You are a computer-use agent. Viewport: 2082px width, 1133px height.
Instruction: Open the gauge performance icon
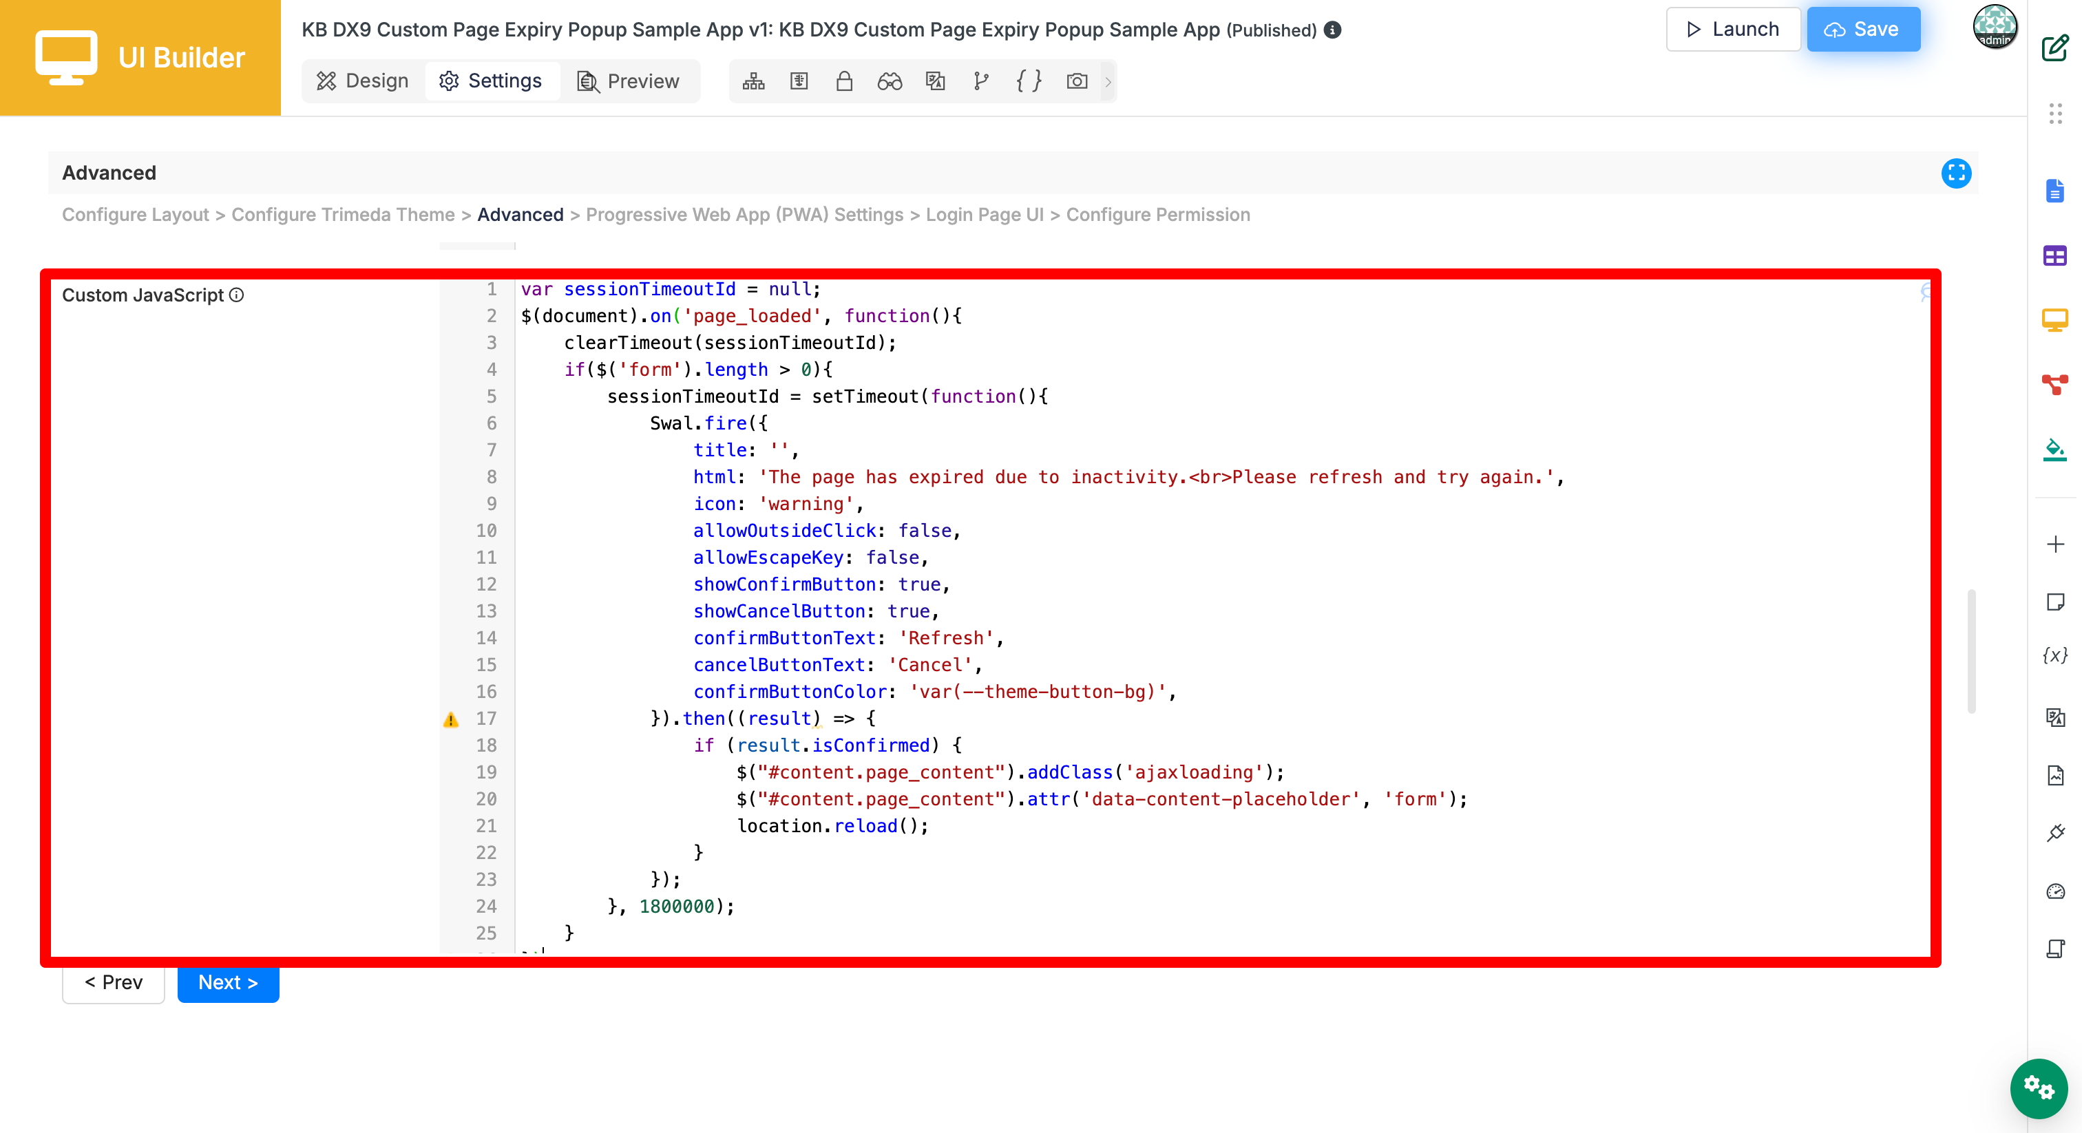click(2055, 891)
